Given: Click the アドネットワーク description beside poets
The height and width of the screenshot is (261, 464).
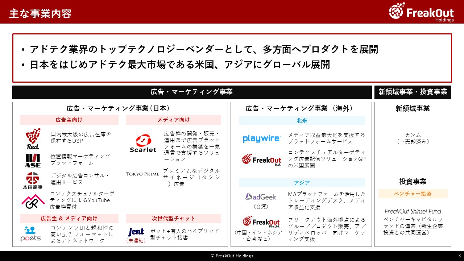Looking at the screenshot, I should click(82, 234).
